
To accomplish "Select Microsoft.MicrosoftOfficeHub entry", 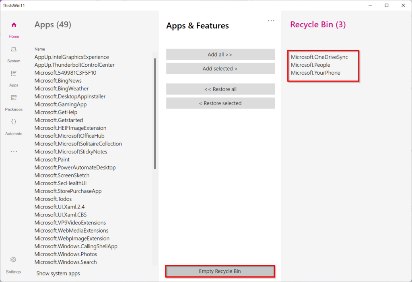I will tap(69, 136).
